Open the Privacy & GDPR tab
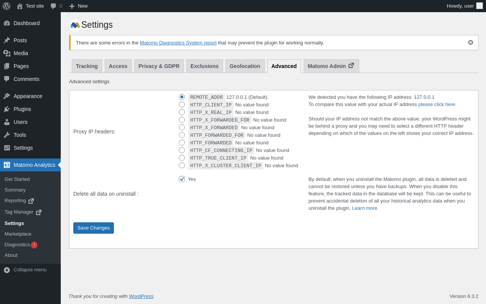Screen dimensions: 486x304 click(x=159, y=66)
